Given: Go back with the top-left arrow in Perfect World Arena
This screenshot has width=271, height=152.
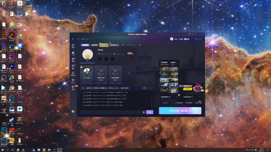Looking at the screenshot, I should pyautogui.click(x=73, y=39).
